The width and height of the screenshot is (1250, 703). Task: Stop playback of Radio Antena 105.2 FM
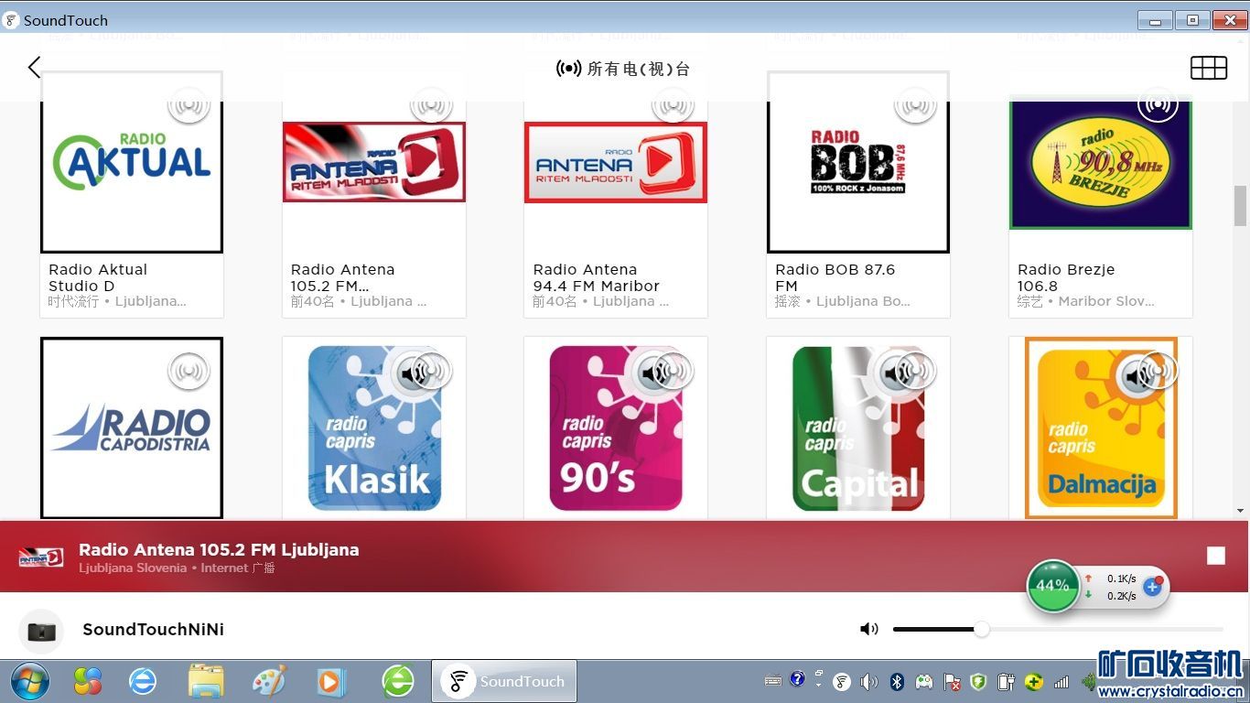pos(1215,556)
